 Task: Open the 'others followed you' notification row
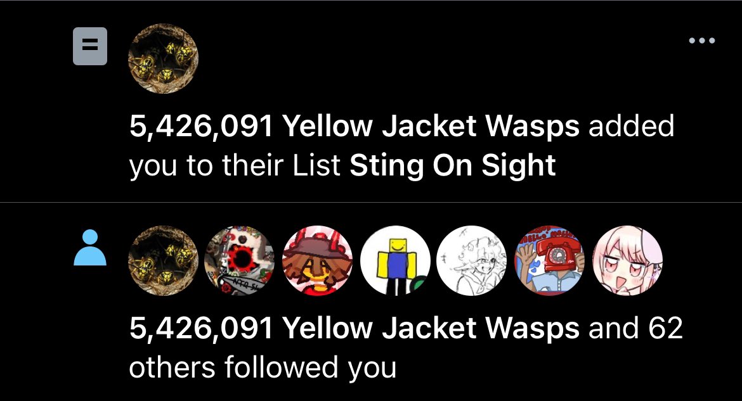371,302
